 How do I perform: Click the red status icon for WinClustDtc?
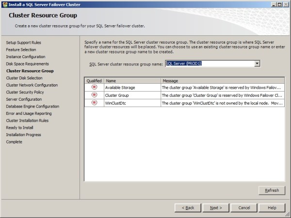tap(94, 103)
